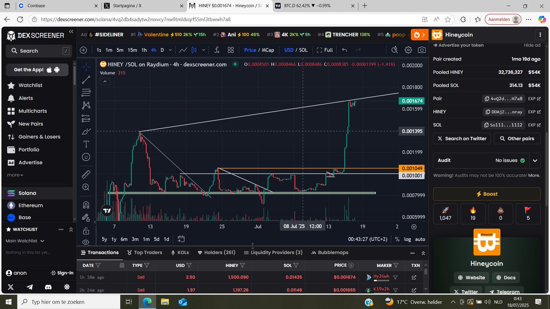Vote with the rocket reaction 1,047

coord(445,213)
